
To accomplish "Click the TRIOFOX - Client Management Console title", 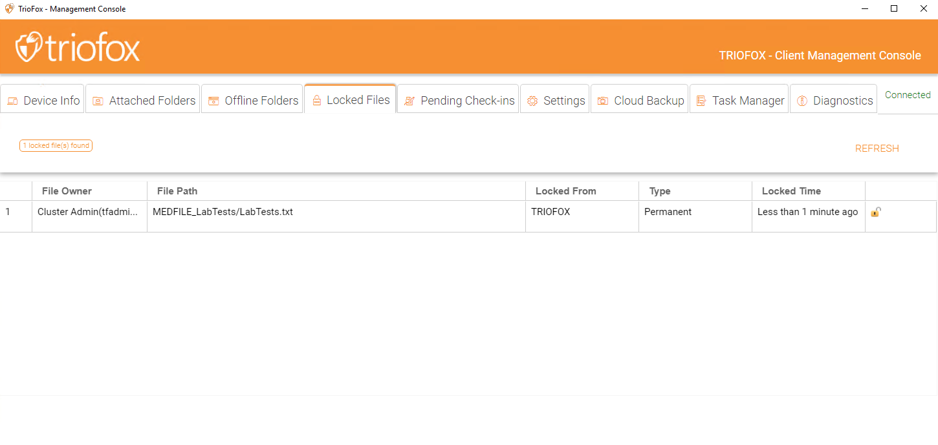I will (x=820, y=56).
